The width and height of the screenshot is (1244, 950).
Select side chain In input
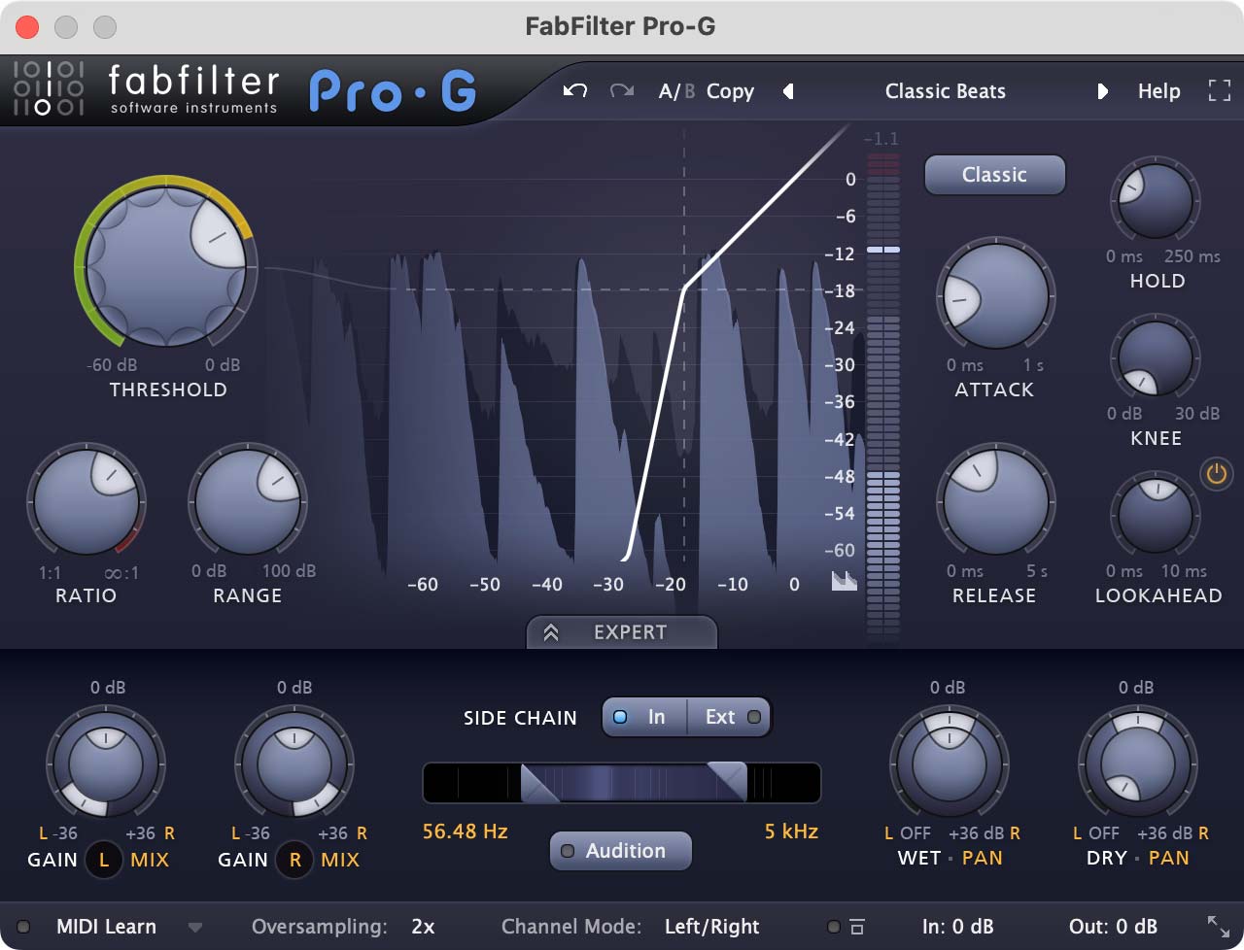[x=644, y=717]
